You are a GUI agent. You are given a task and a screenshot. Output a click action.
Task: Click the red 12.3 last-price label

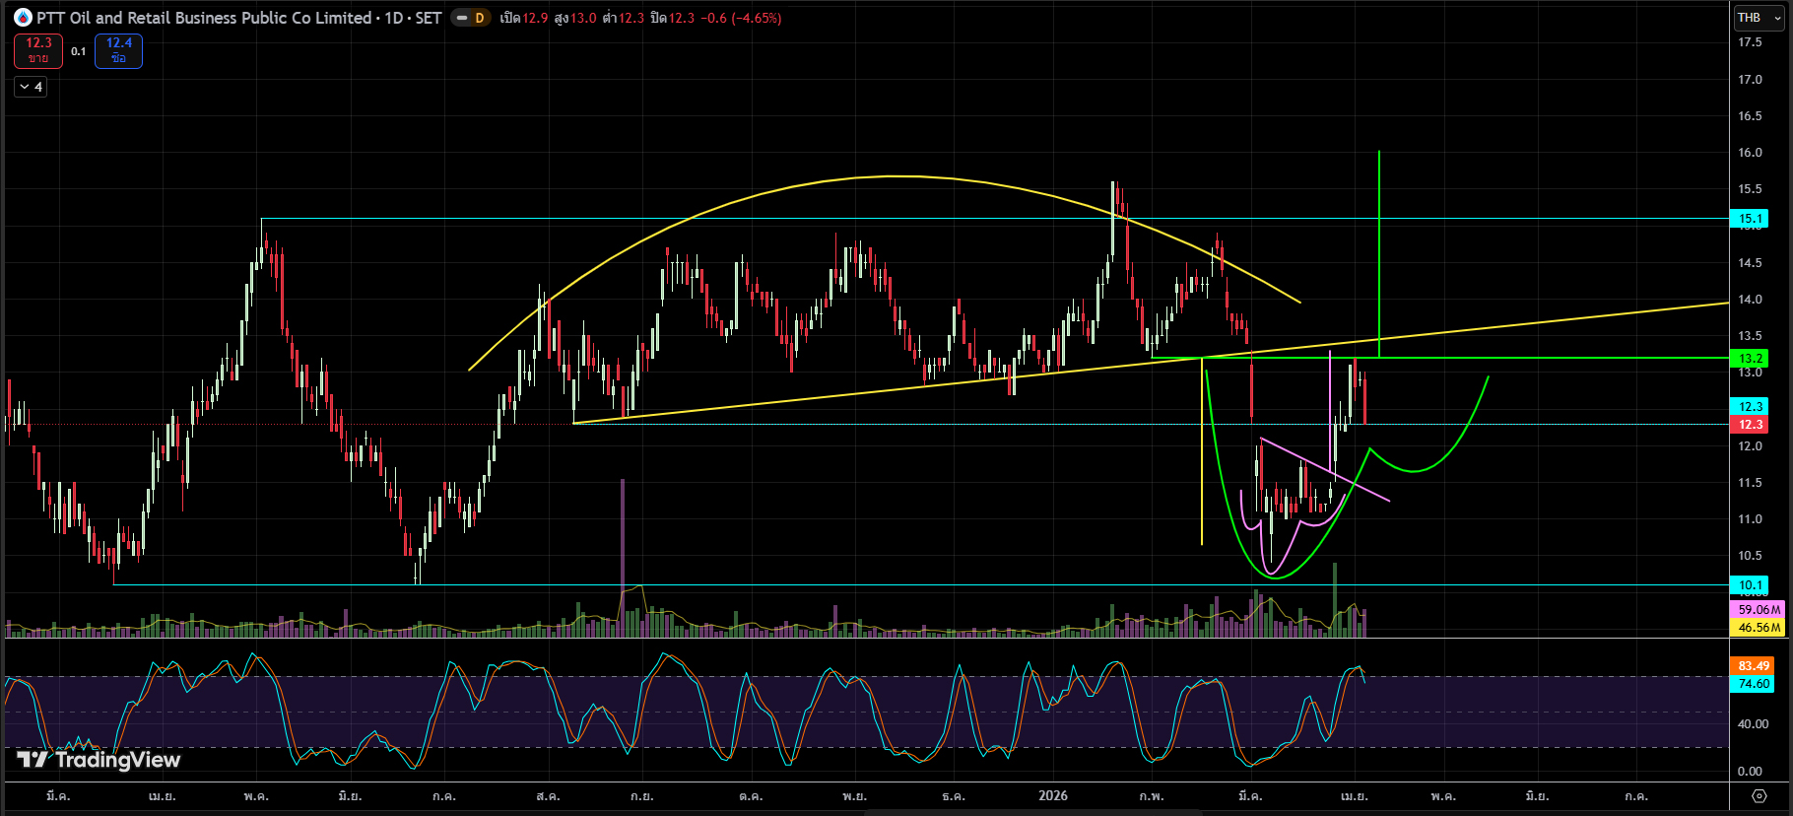click(x=1750, y=424)
